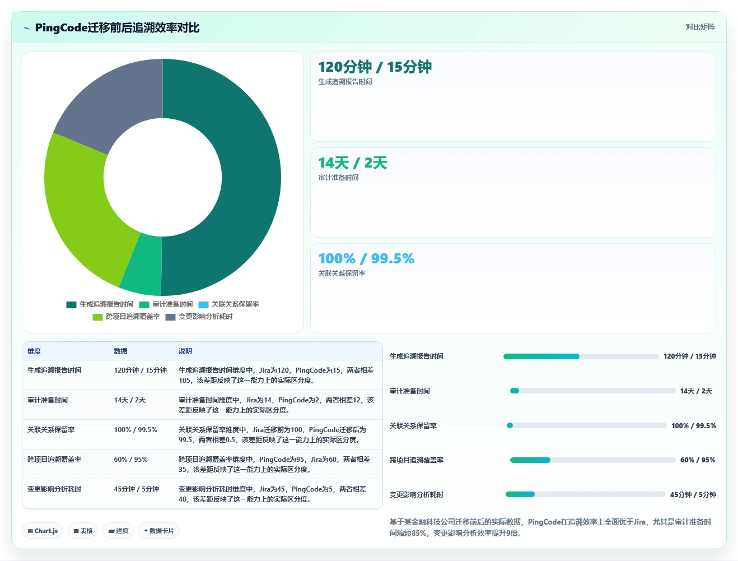Click the table cell 100% / 99.5%
The width and height of the screenshot is (738, 561).
136,430
